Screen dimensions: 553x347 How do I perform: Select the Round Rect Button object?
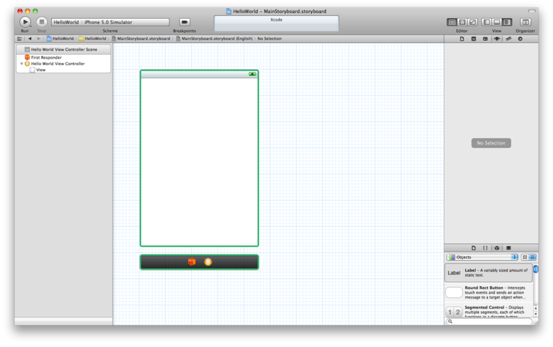click(x=489, y=292)
